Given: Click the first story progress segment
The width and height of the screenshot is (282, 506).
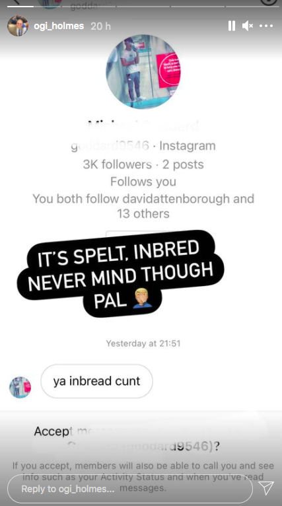Looking at the screenshot, I should coord(34,6).
